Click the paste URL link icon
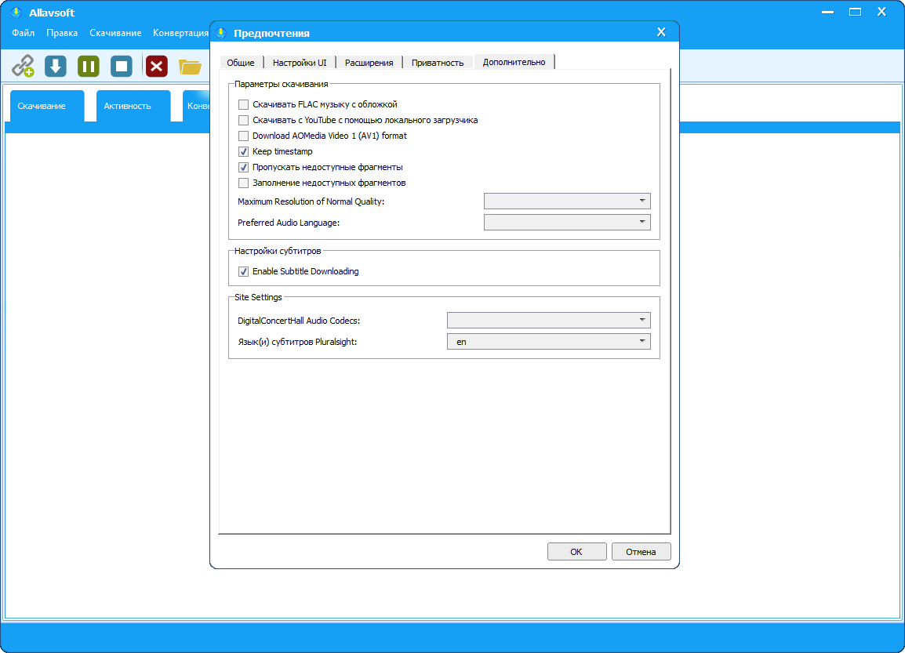This screenshot has width=905, height=653. (23, 66)
